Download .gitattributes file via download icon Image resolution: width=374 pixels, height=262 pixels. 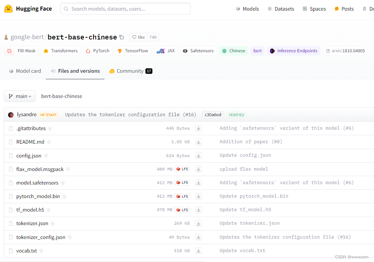point(199,128)
